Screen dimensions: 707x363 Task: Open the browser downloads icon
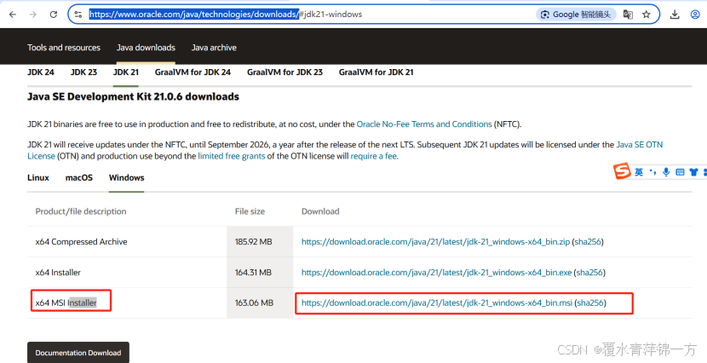675,14
